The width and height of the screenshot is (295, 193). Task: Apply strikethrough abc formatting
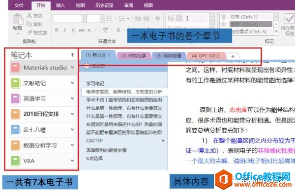tap(81, 30)
